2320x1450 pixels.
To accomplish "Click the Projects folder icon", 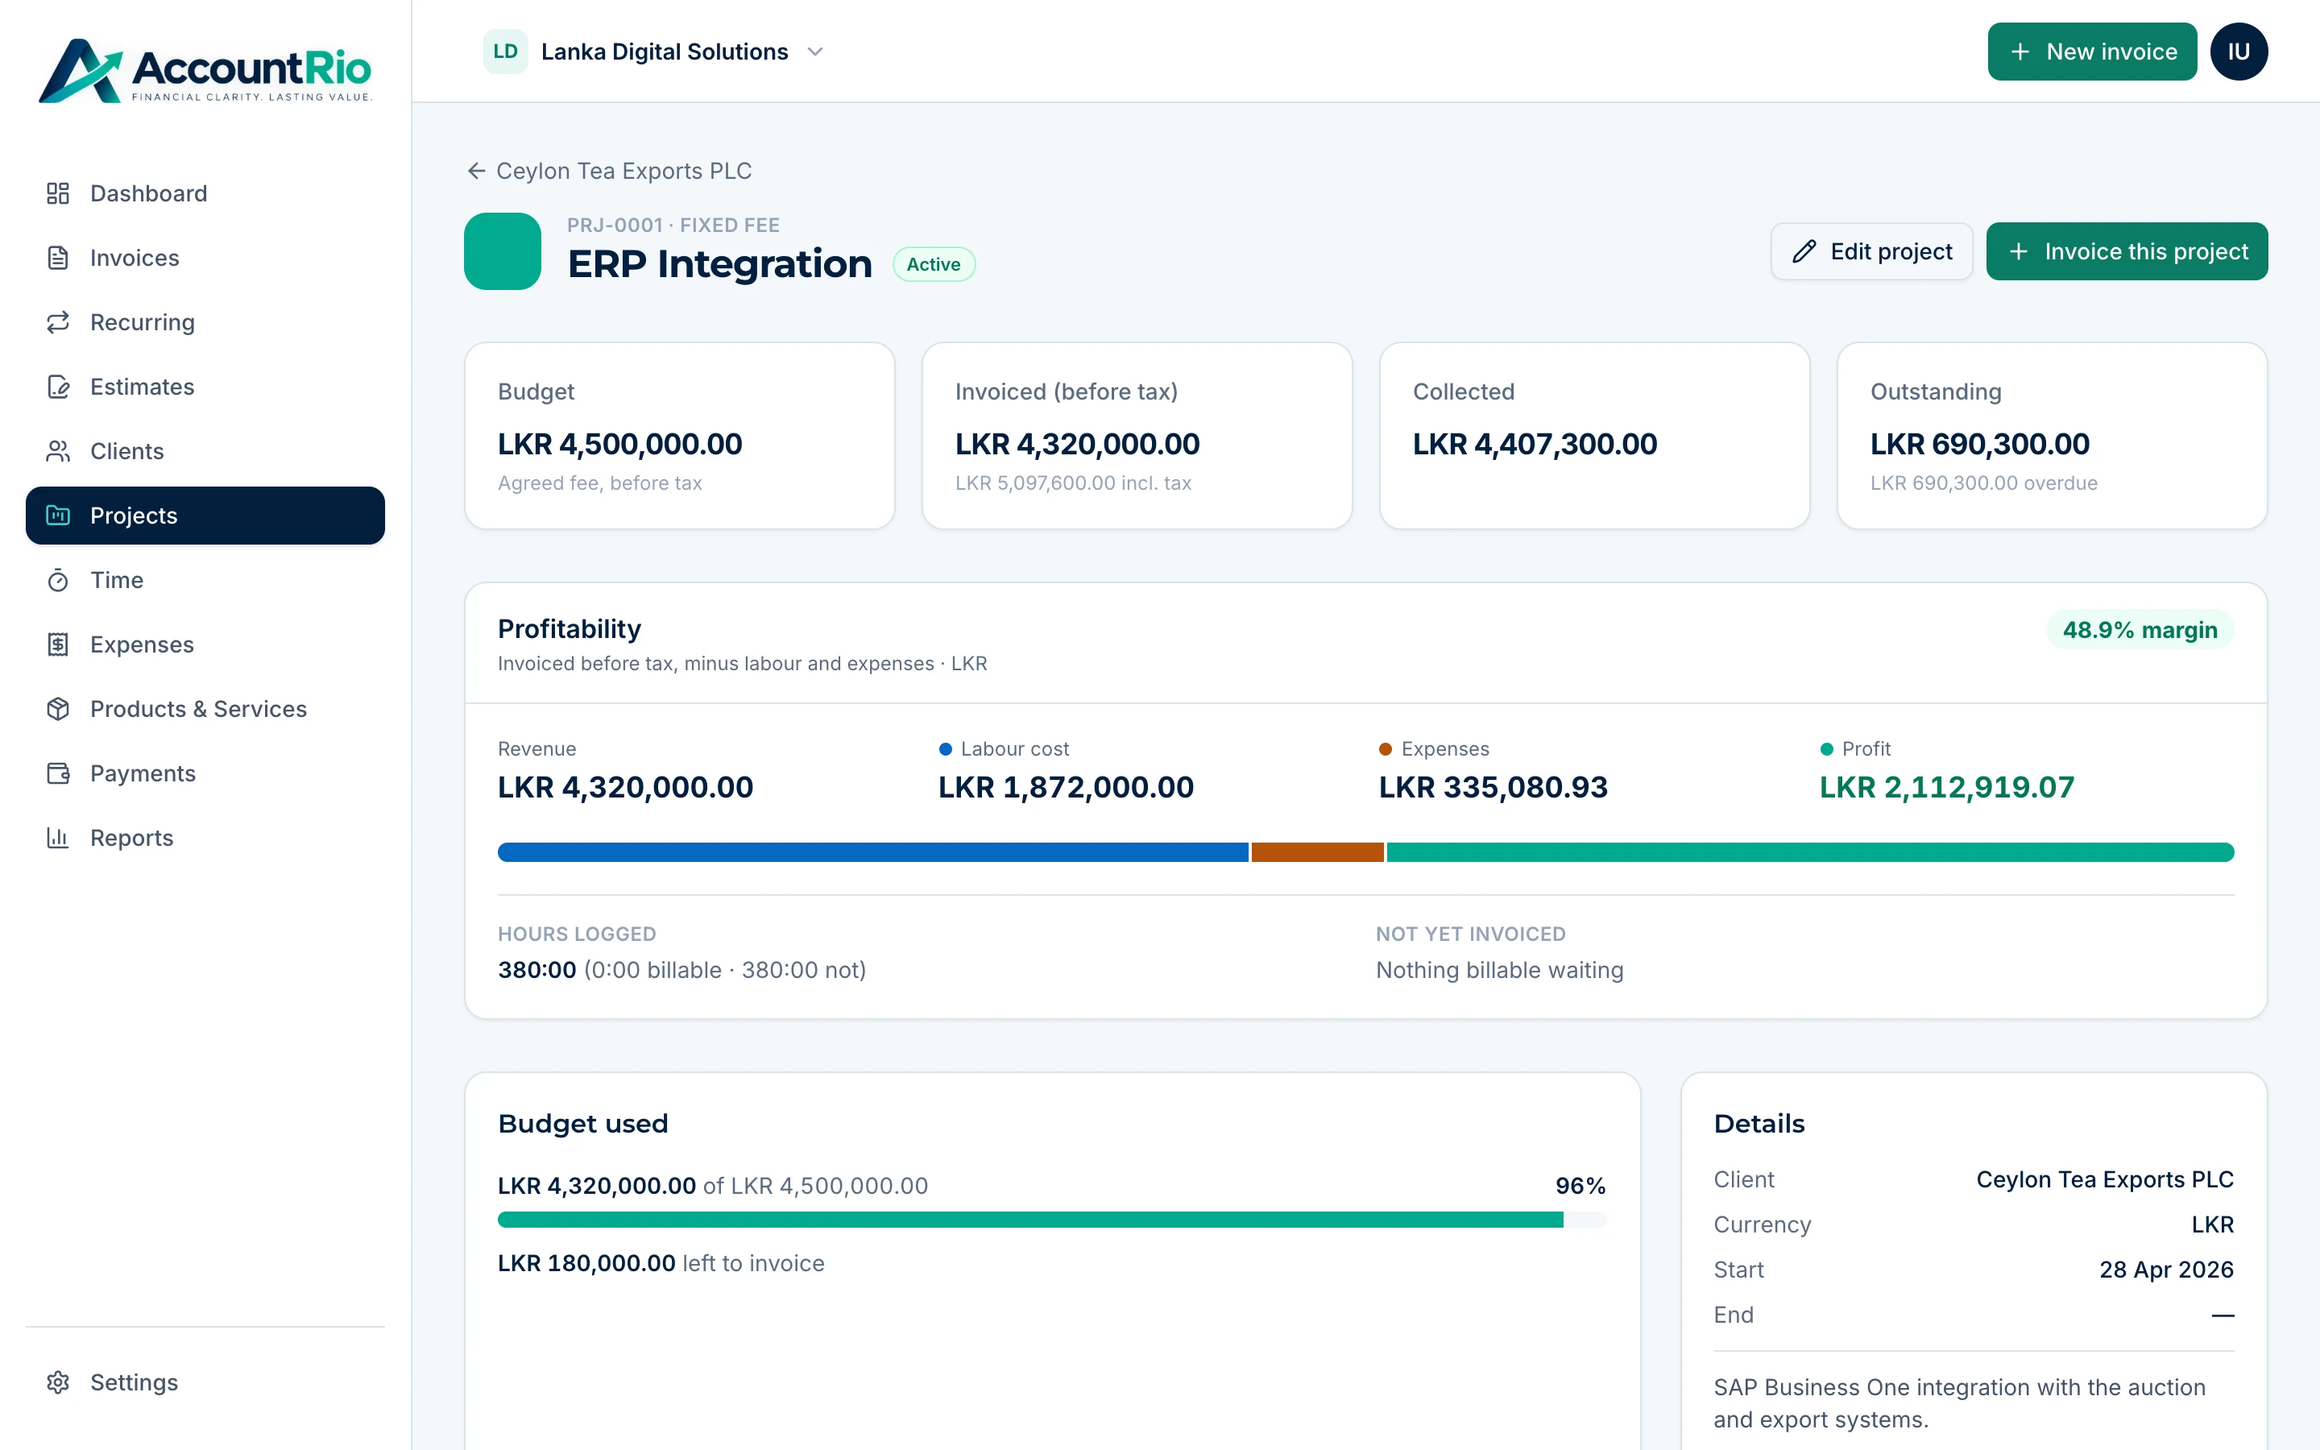I will point(57,515).
